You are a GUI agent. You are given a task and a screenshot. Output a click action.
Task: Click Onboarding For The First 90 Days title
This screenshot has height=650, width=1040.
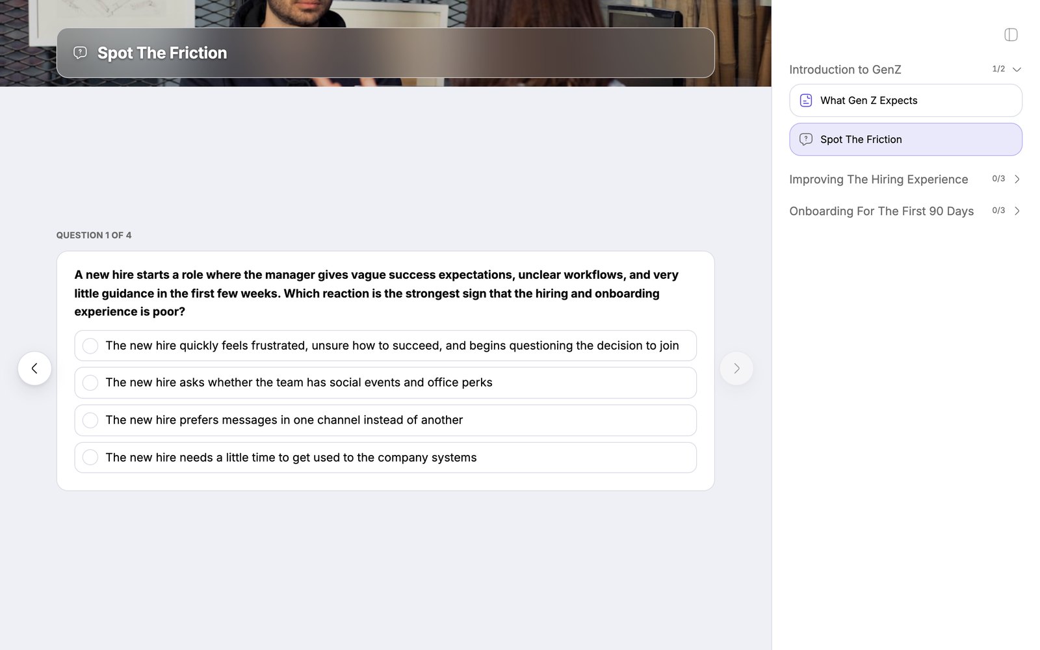tap(881, 211)
